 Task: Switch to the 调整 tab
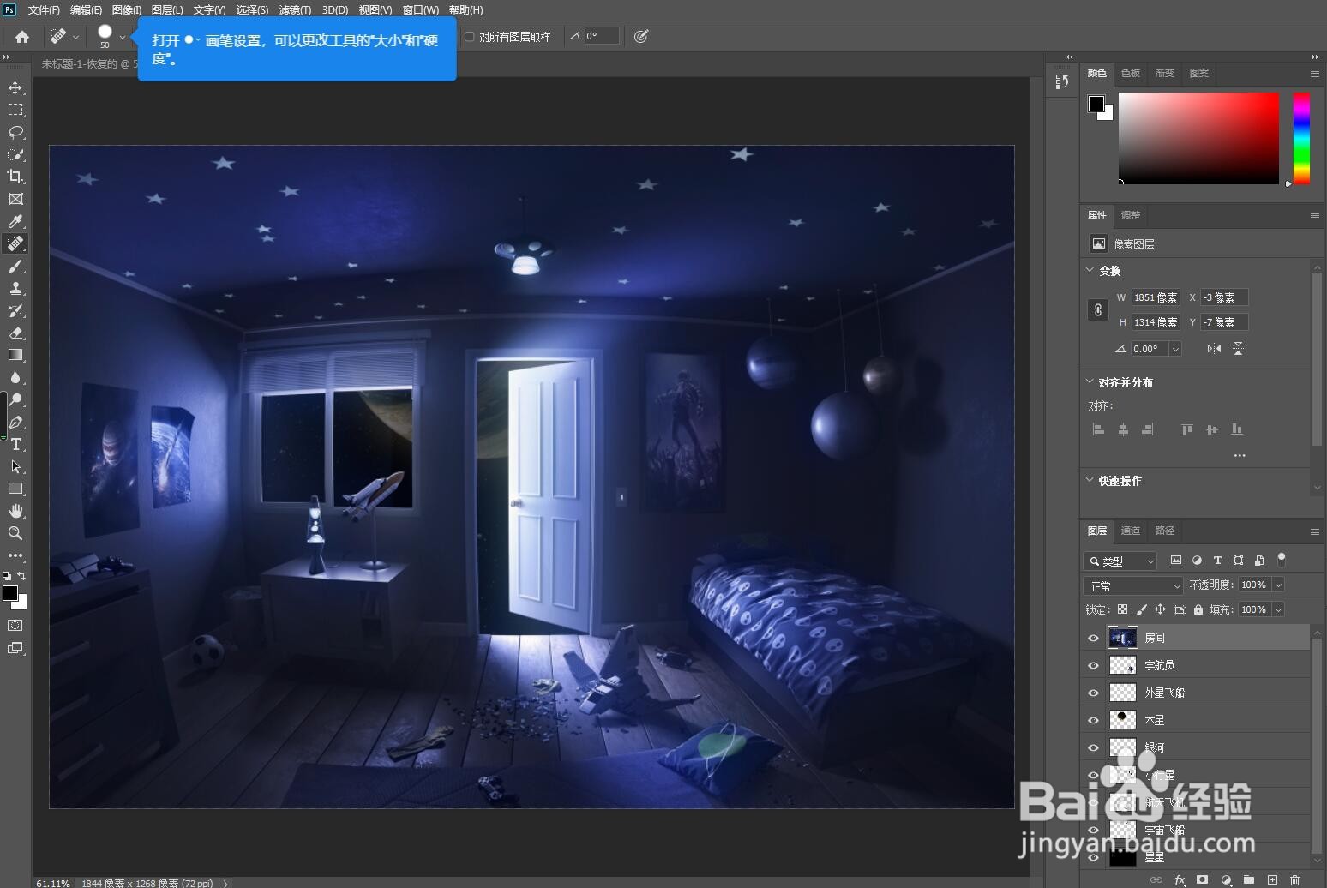pyautogui.click(x=1131, y=215)
